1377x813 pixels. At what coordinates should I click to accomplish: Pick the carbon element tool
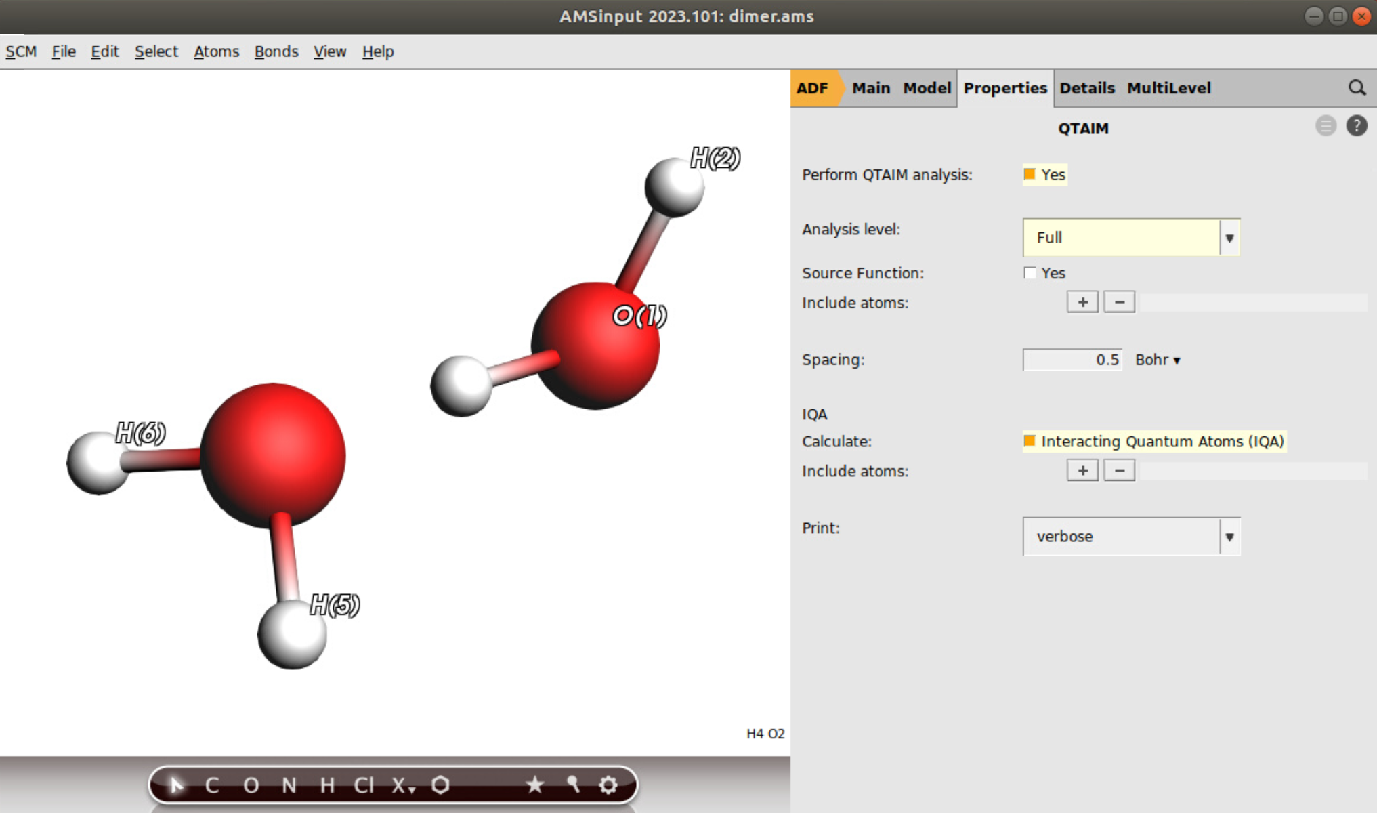click(211, 785)
